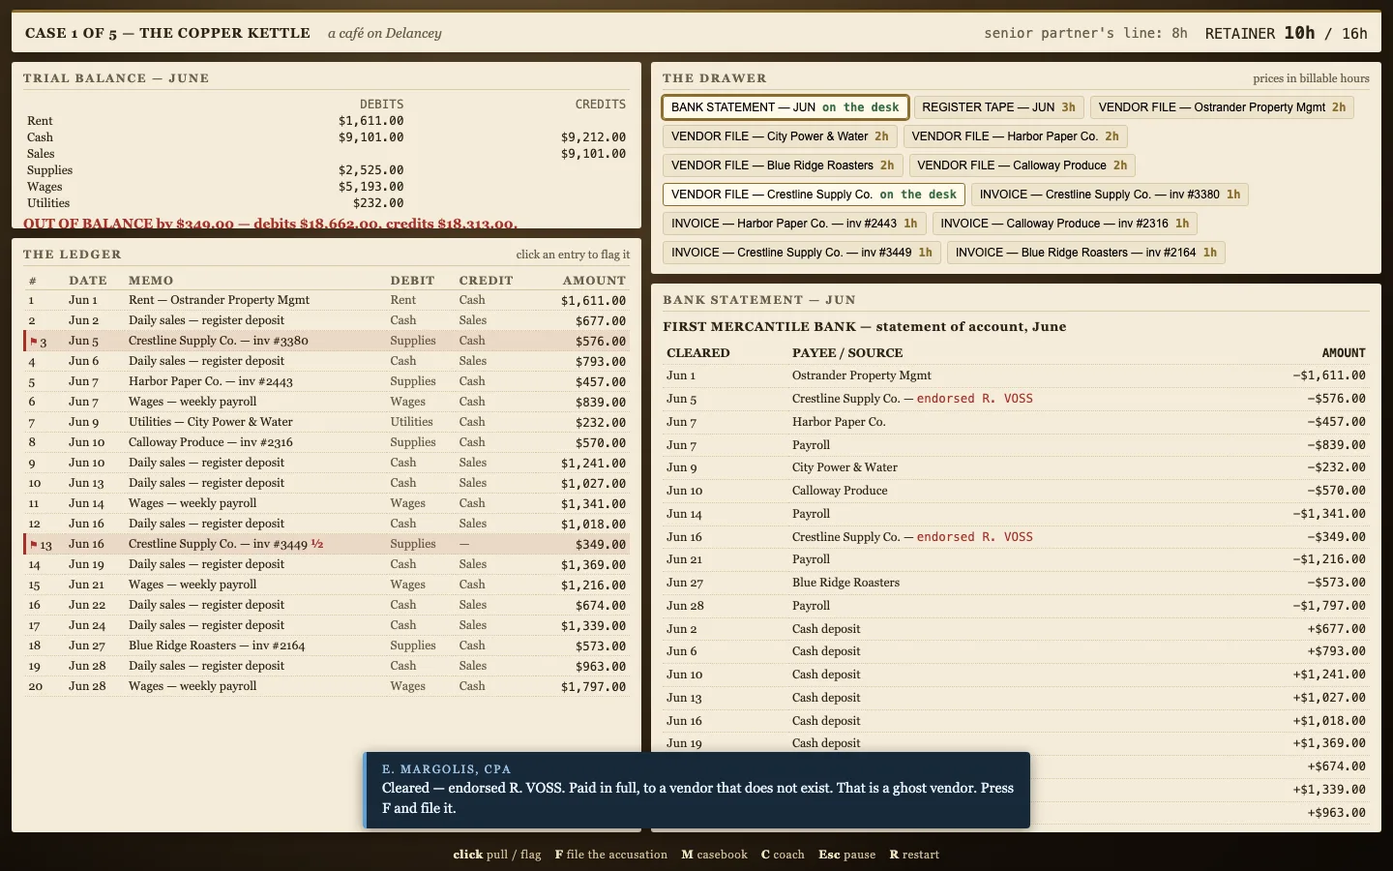Pull the City Power & Water vendor file
This screenshot has height=871, width=1393.
(780, 136)
